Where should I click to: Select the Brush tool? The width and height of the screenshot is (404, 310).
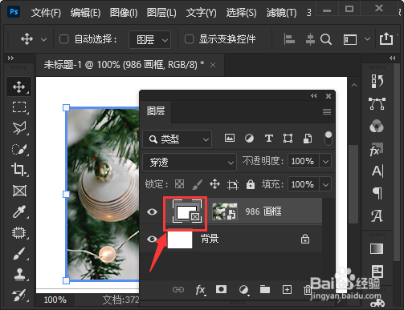click(x=19, y=253)
